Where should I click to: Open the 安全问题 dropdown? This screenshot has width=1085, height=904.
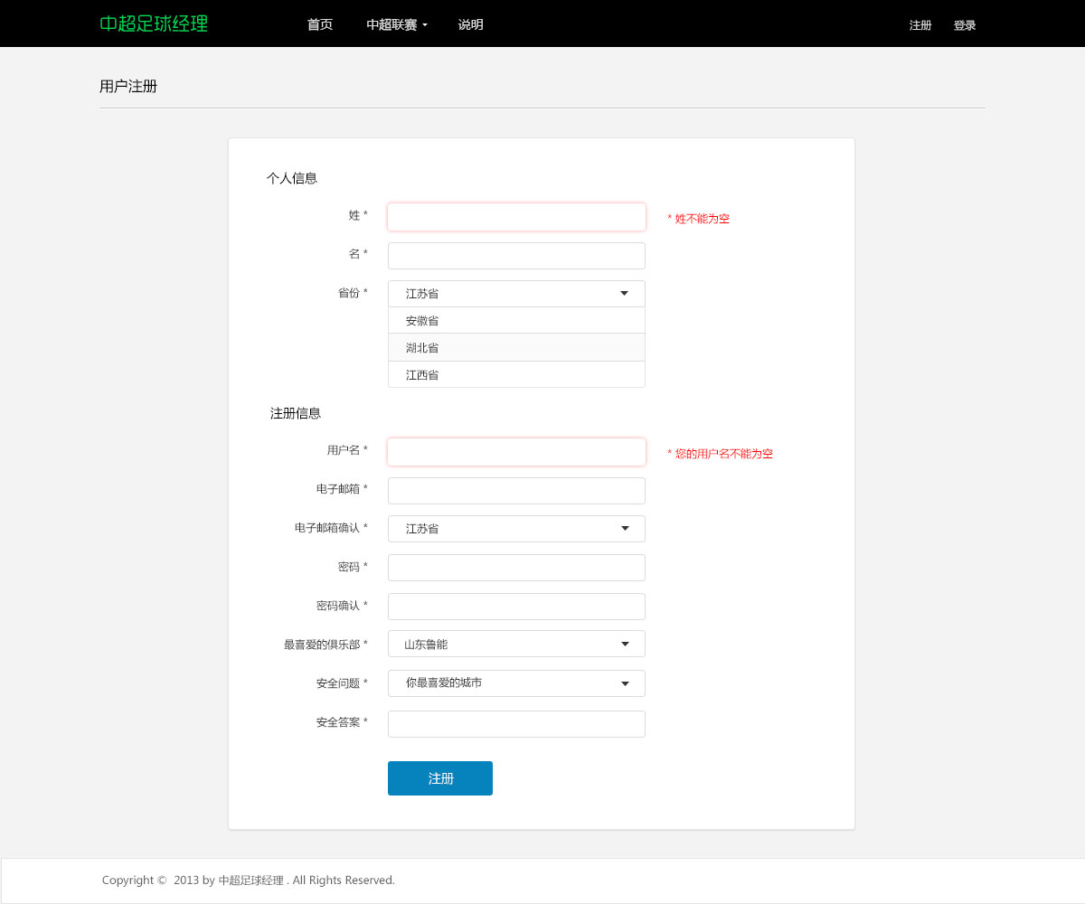coord(516,683)
